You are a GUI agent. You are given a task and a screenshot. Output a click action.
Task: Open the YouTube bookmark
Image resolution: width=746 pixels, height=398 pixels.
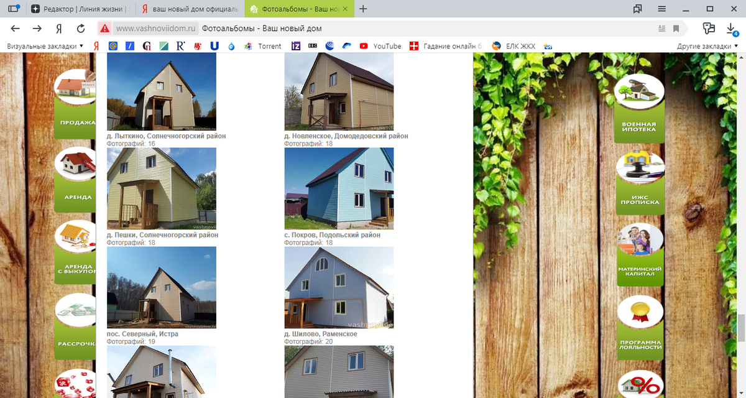380,46
